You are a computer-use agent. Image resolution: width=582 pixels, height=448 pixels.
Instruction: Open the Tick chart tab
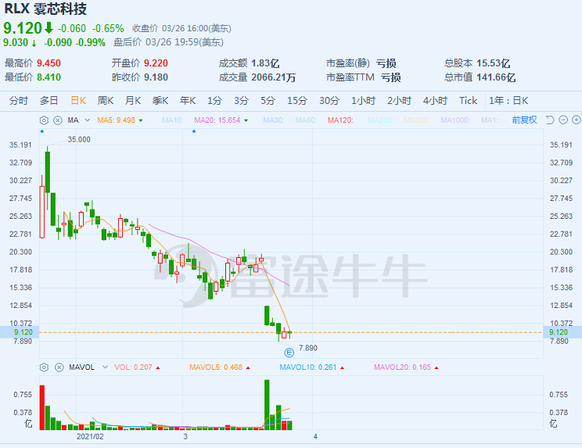coord(468,101)
